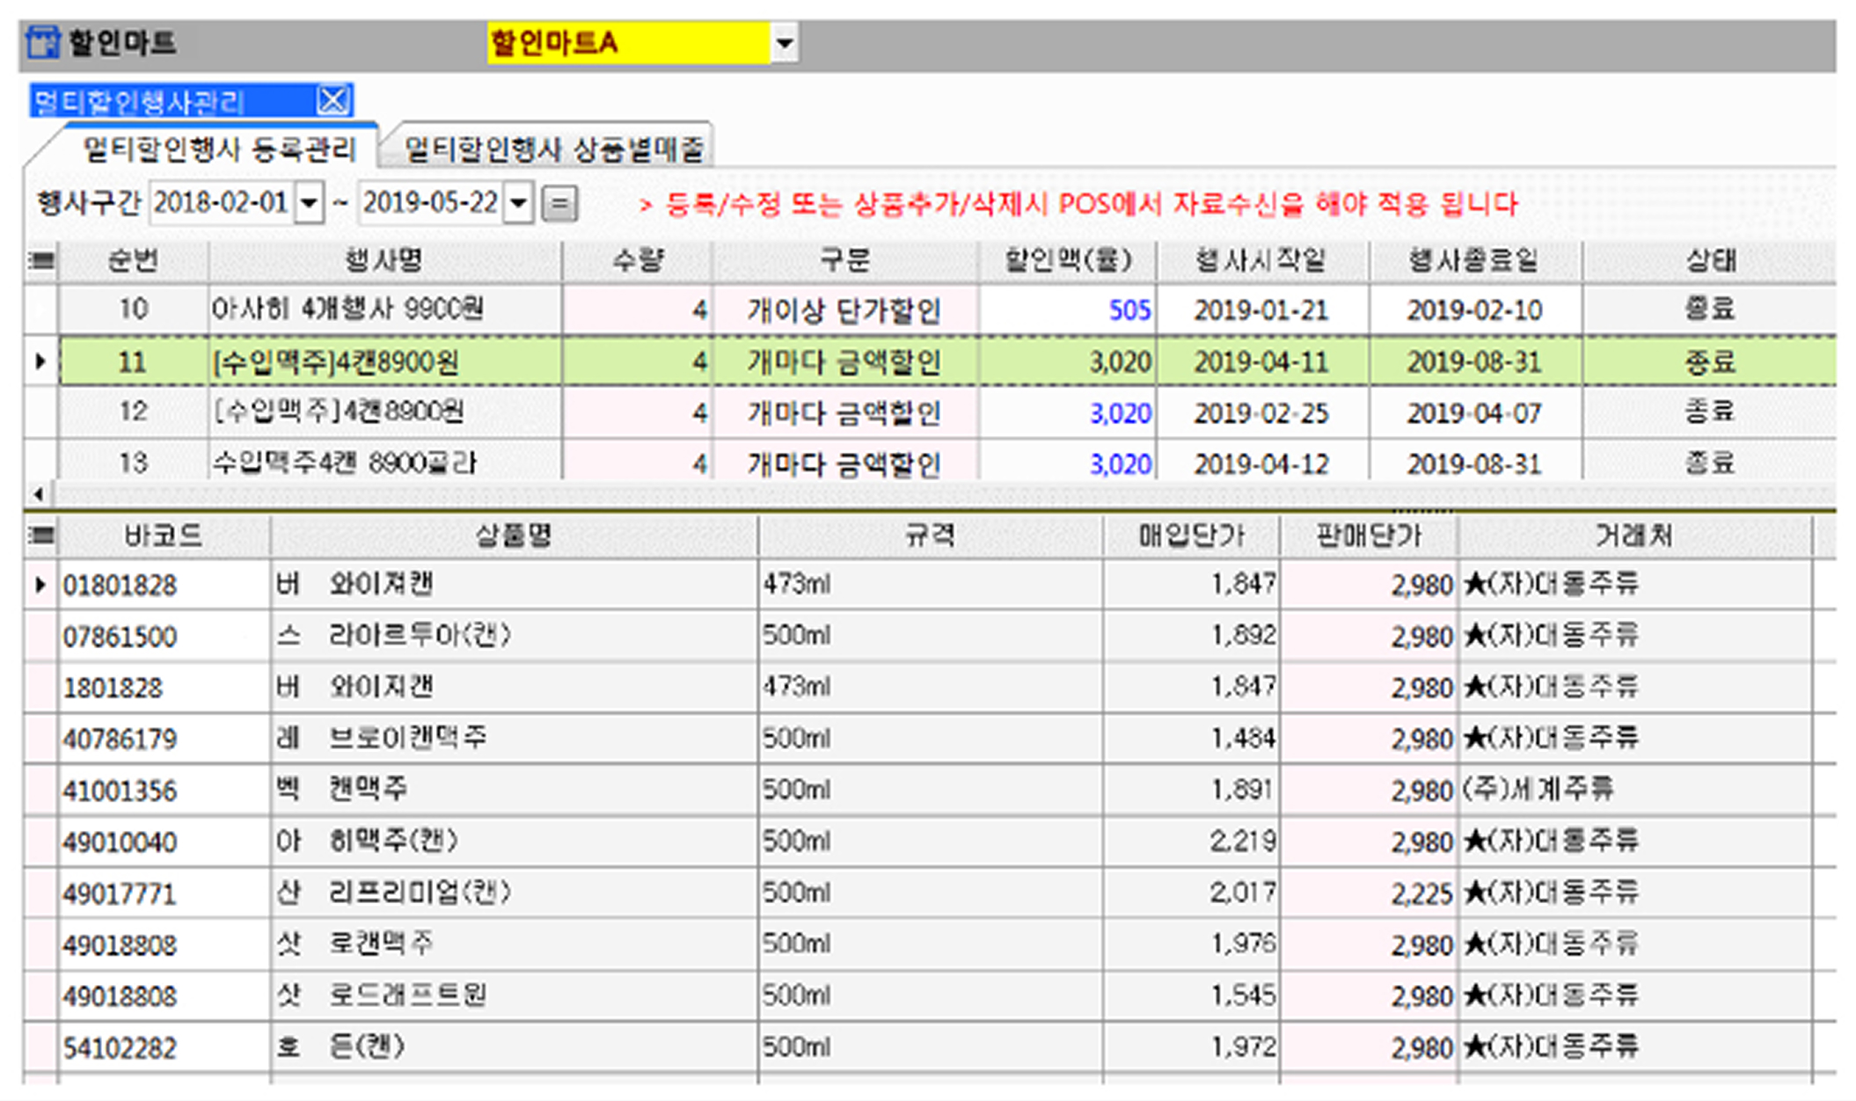Click upper grid column chooser icon
Viewport: 1856px width, 1101px height.
click(40, 261)
